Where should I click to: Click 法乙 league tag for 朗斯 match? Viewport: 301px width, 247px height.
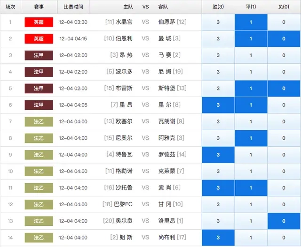[39, 238]
